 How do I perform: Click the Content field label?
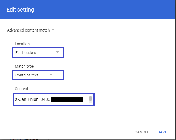coord(21,89)
